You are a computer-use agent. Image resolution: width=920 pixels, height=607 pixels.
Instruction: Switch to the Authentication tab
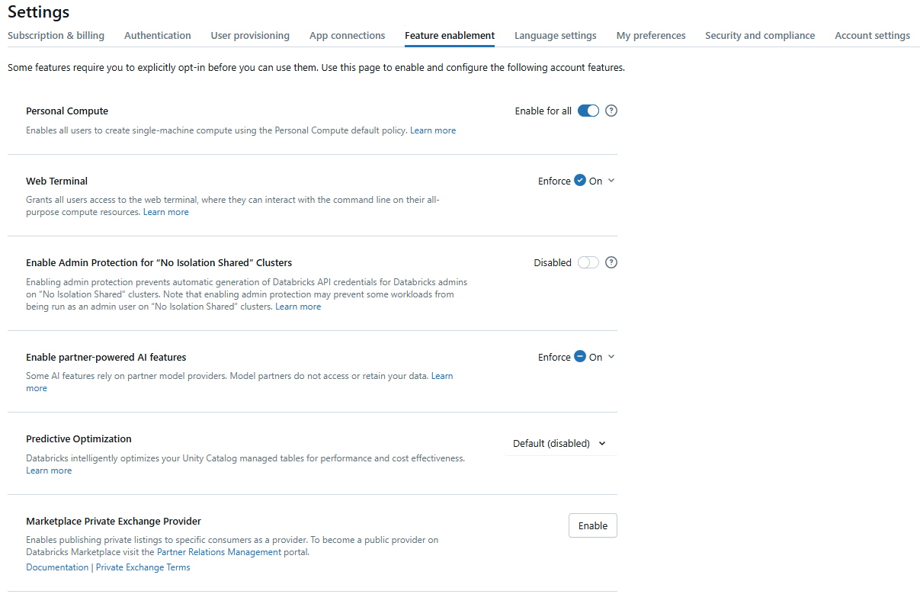157,35
